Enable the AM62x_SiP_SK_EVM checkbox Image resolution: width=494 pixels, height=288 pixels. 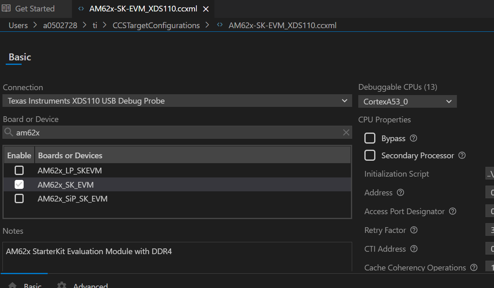[19, 199]
